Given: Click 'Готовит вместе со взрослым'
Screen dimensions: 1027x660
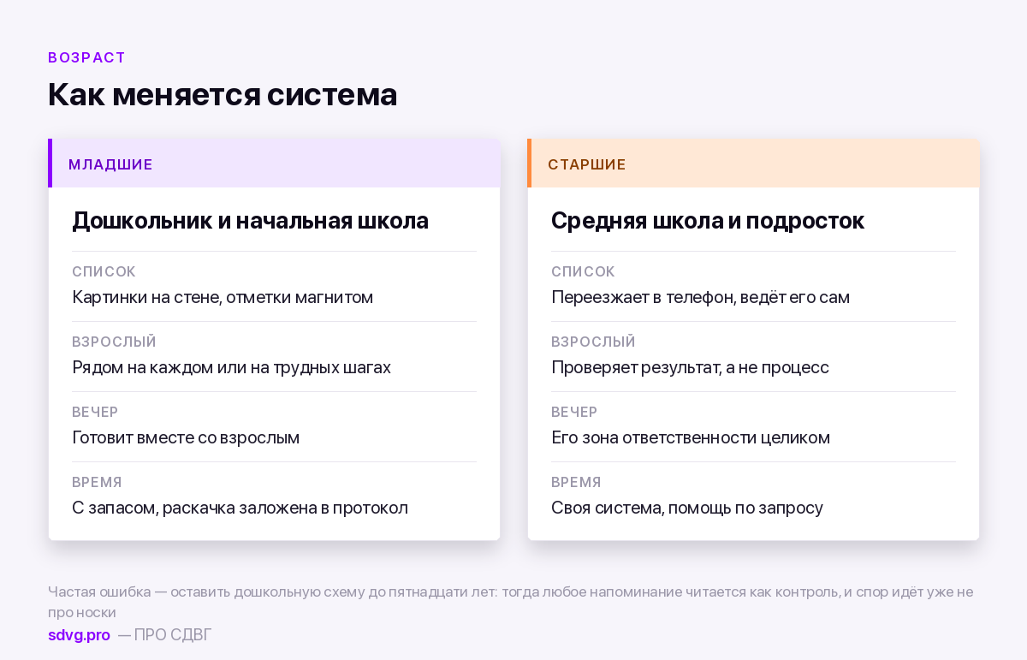Looking at the screenshot, I should [x=186, y=438].
